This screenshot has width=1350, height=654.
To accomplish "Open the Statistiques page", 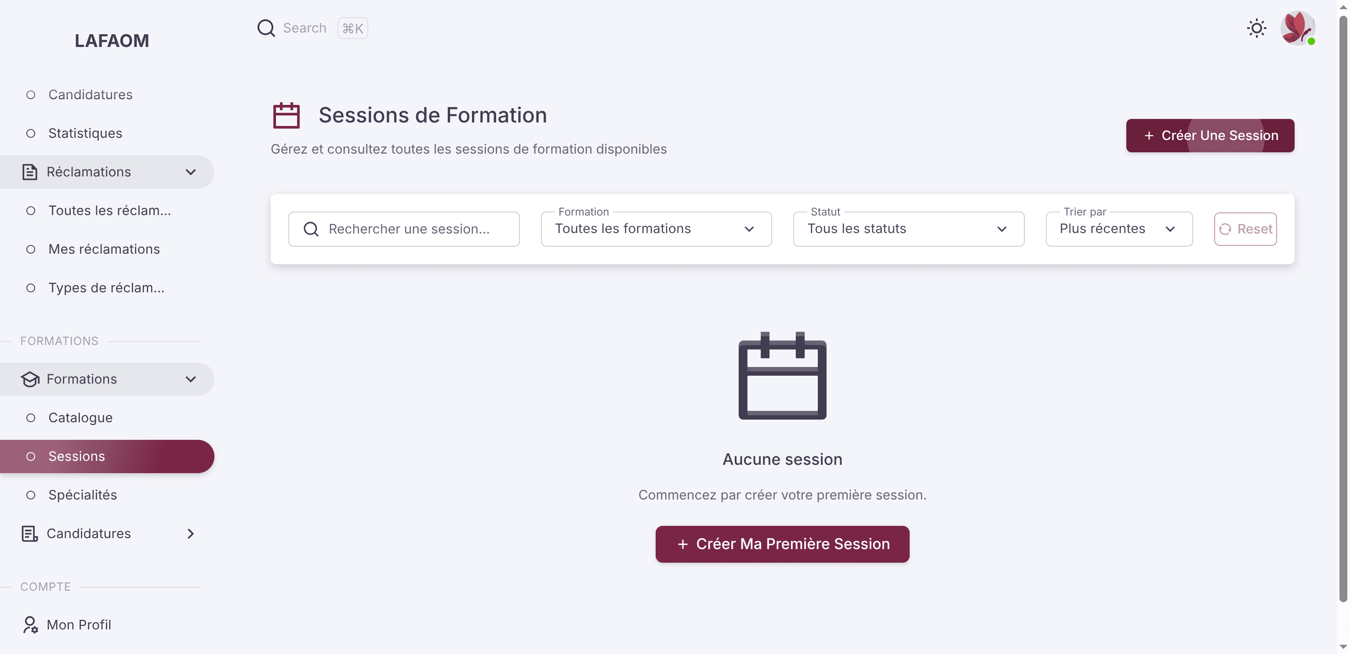I will tap(107, 133).
